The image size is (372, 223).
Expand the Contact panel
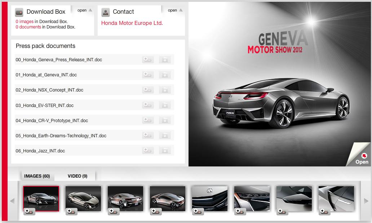(x=175, y=10)
